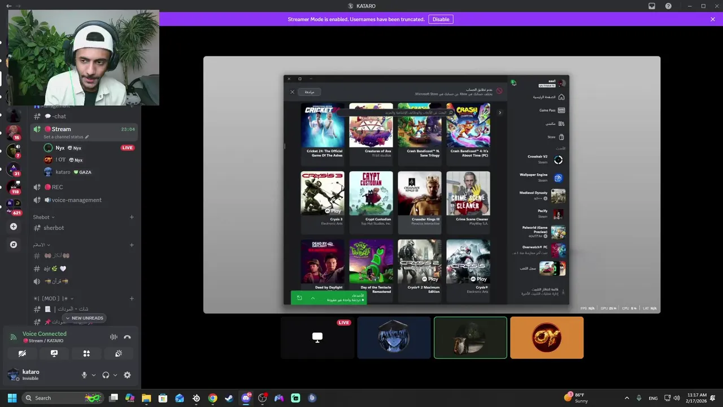
Task: Go back with Discord title bar arrow
Action: coord(8,6)
